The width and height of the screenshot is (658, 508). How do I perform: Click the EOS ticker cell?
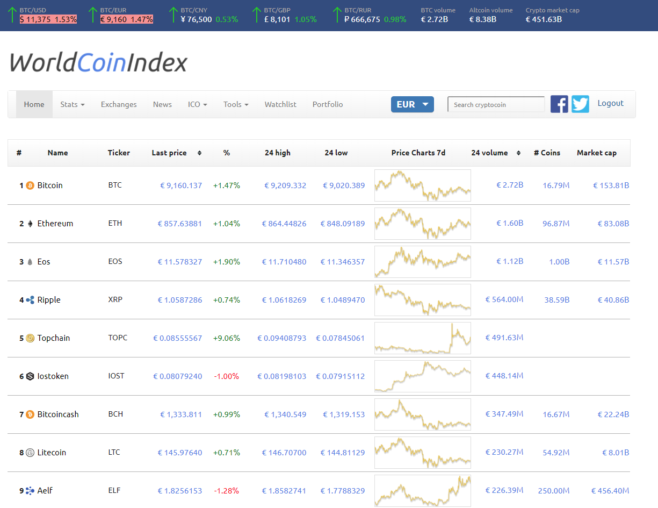(115, 262)
